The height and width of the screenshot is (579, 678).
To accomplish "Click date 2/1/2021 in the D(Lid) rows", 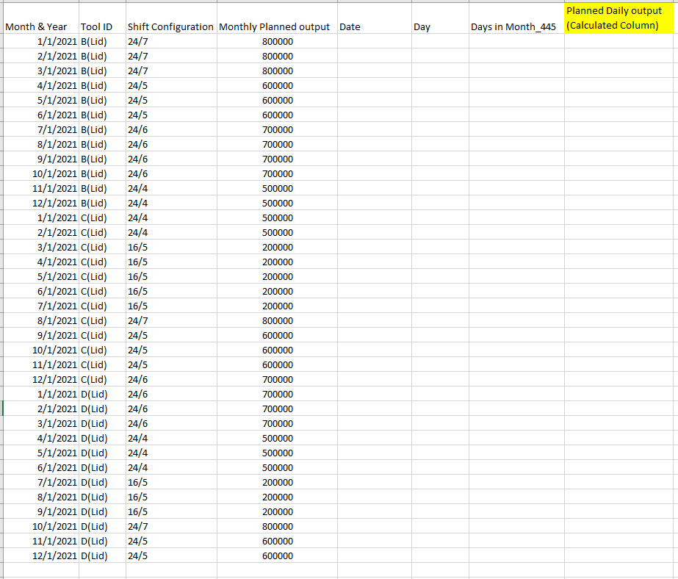I will (41, 409).
